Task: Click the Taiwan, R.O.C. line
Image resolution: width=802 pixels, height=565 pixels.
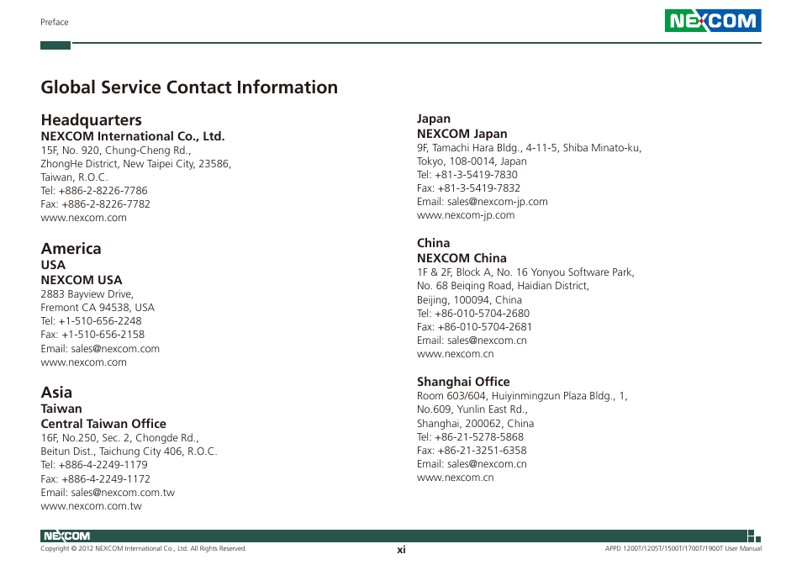Action: coord(74,177)
